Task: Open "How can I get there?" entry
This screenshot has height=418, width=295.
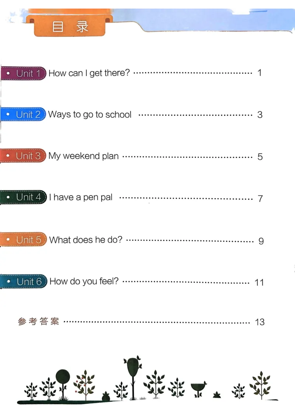Action: click(x=89, y=73)
